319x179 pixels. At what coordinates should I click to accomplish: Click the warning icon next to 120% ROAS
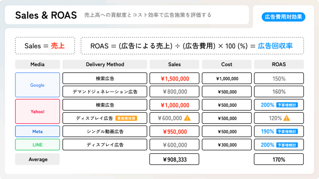click(287, 118)
